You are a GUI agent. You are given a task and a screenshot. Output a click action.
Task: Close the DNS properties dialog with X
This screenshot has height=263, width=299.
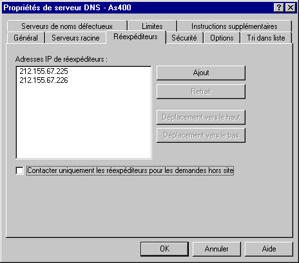(291, 8)
